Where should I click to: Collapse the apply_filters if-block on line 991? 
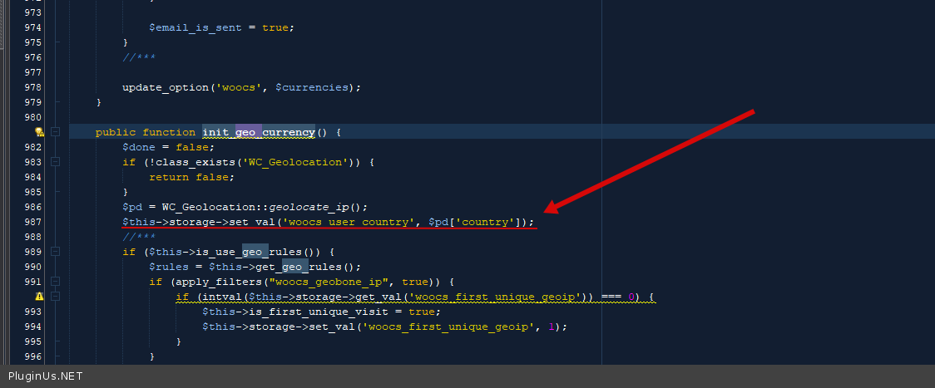(x=55, y=282)
